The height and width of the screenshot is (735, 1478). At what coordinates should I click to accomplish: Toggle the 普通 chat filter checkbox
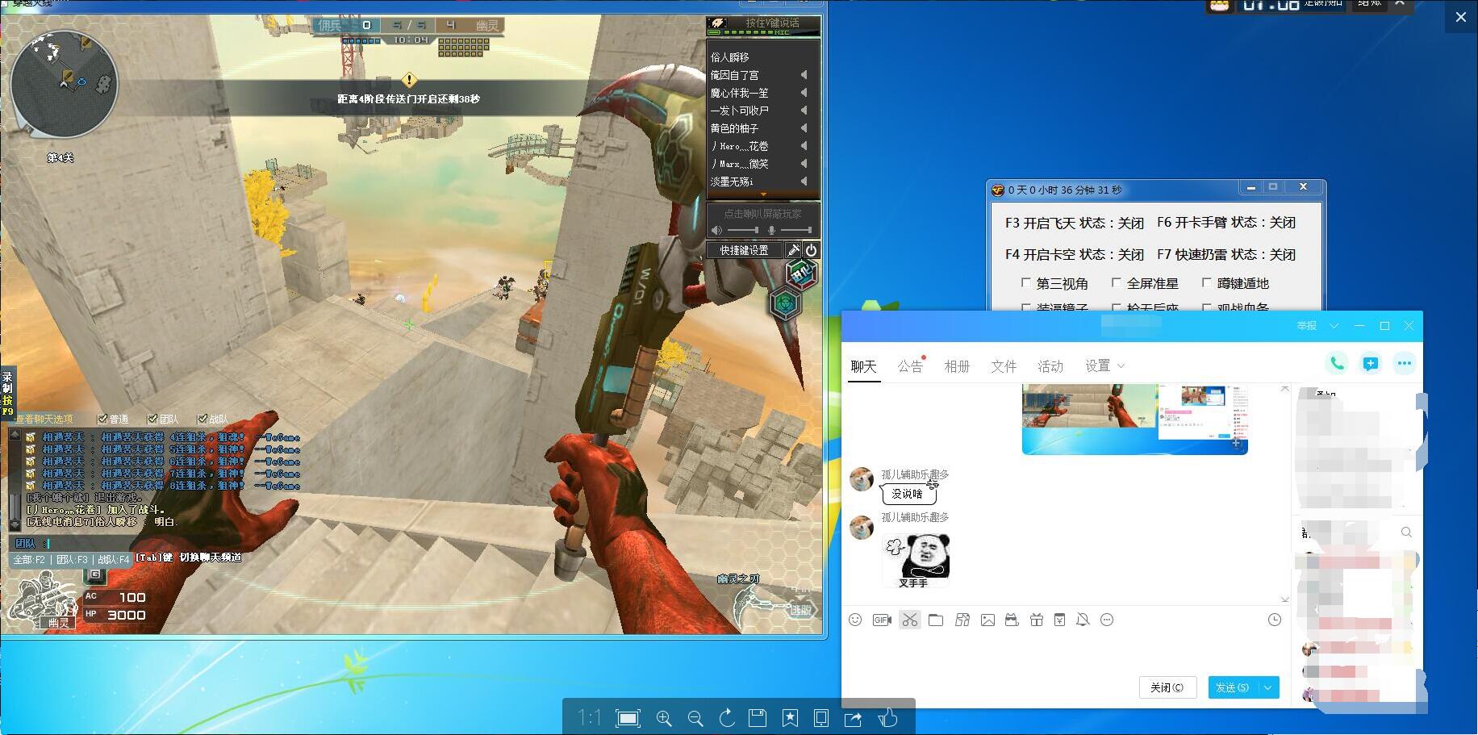click(102, 419)
